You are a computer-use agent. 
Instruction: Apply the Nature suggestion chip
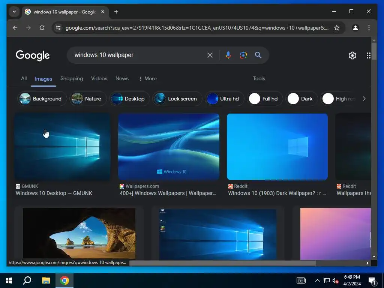[x=88, y=99]
